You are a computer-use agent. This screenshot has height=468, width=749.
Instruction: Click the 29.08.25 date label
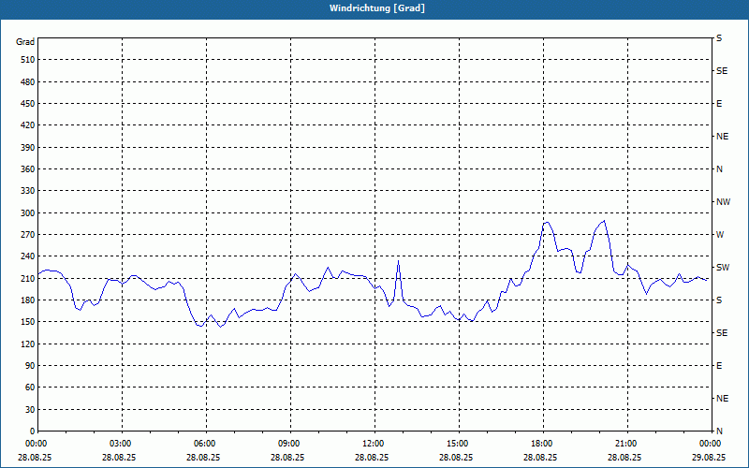pos(710,457)
